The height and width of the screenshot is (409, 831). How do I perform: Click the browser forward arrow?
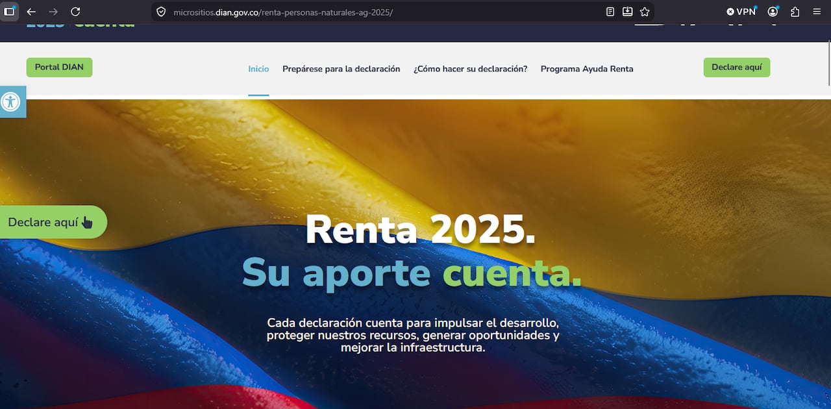pyautogui.click(x=53, y=12)
